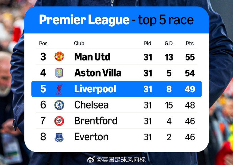Open the @英国足球风向标 Weibo account handle
Screen dimensions: 233x165
121,159
